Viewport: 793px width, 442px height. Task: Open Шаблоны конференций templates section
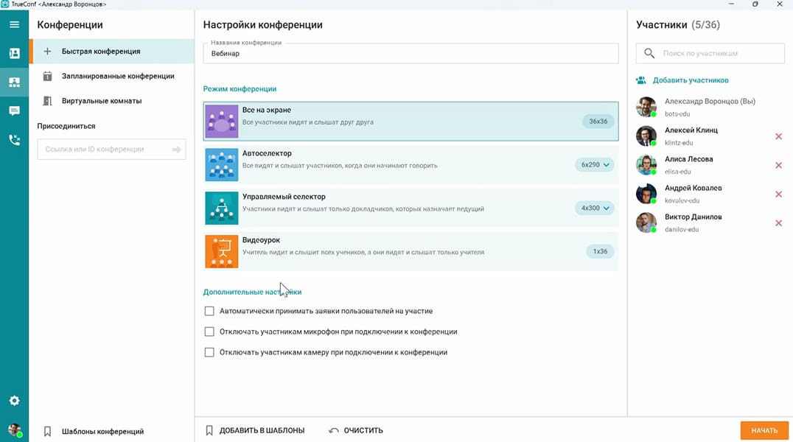102,432
